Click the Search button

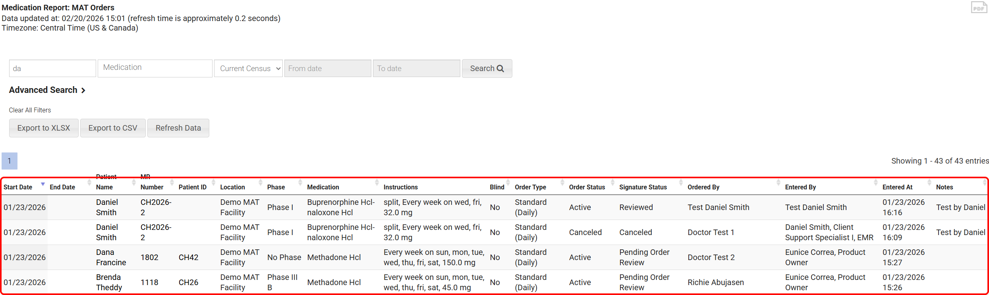pyautogui.click(x=487, y=68)
